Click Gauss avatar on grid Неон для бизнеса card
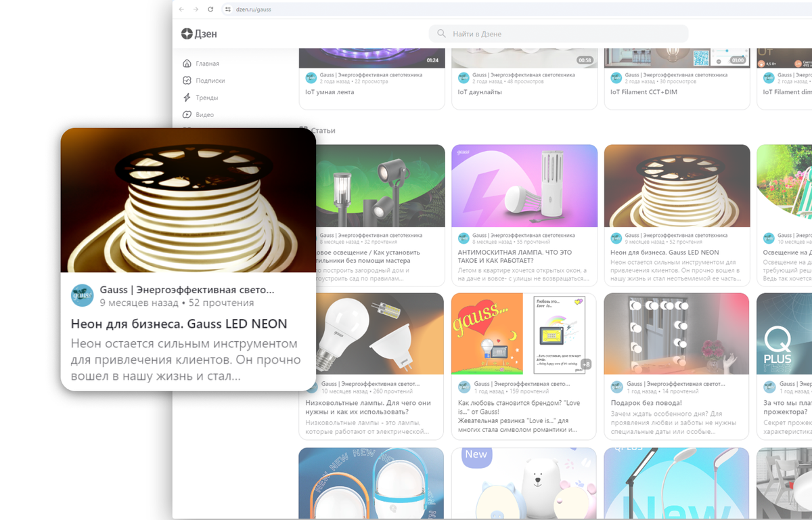Viewport: 812px width, 520px height. click(x=616, y=238)
